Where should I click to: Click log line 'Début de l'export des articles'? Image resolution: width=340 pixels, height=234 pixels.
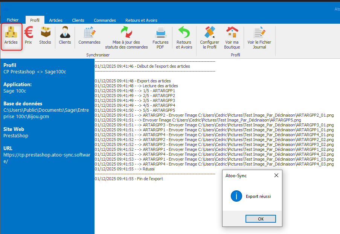tap(142, 66)
